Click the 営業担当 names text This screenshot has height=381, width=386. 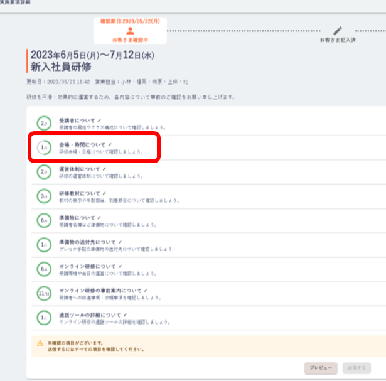(x=142, y=82)
